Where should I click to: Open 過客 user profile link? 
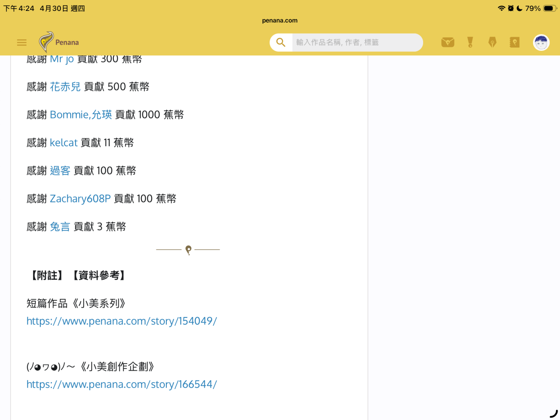pyautogui.click(x=60, y=171)
